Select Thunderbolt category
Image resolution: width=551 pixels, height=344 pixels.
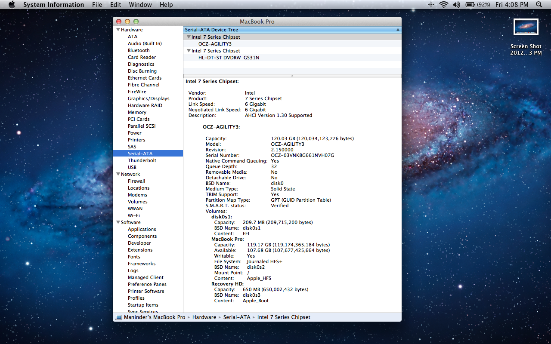pos(142,160)
